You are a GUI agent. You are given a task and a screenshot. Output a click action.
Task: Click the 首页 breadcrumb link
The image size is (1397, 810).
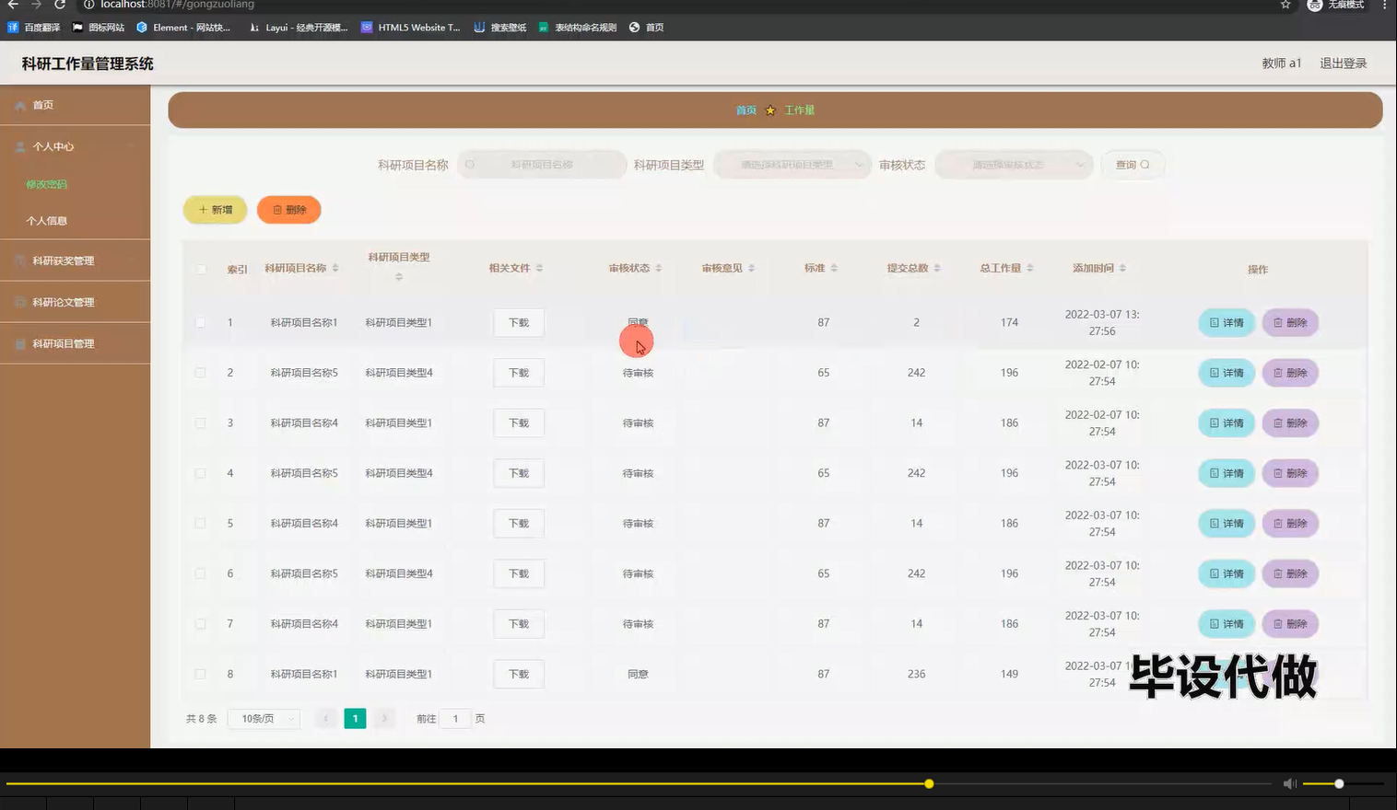745,110
